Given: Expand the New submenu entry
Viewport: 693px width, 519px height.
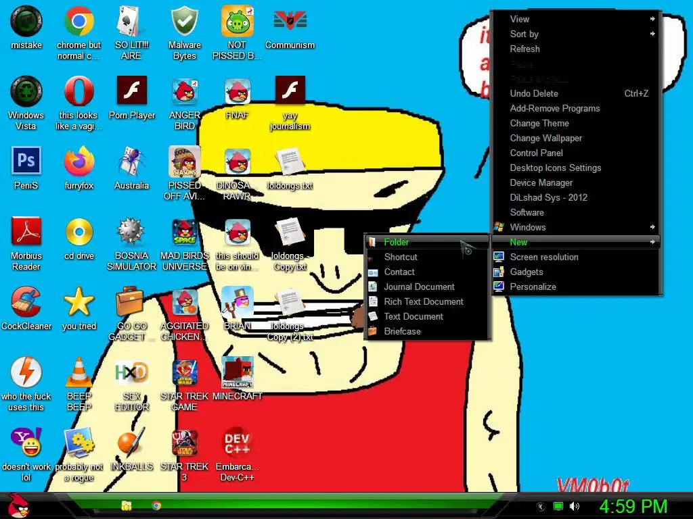Looking at the screenshot, I should [x=577, y=242].
